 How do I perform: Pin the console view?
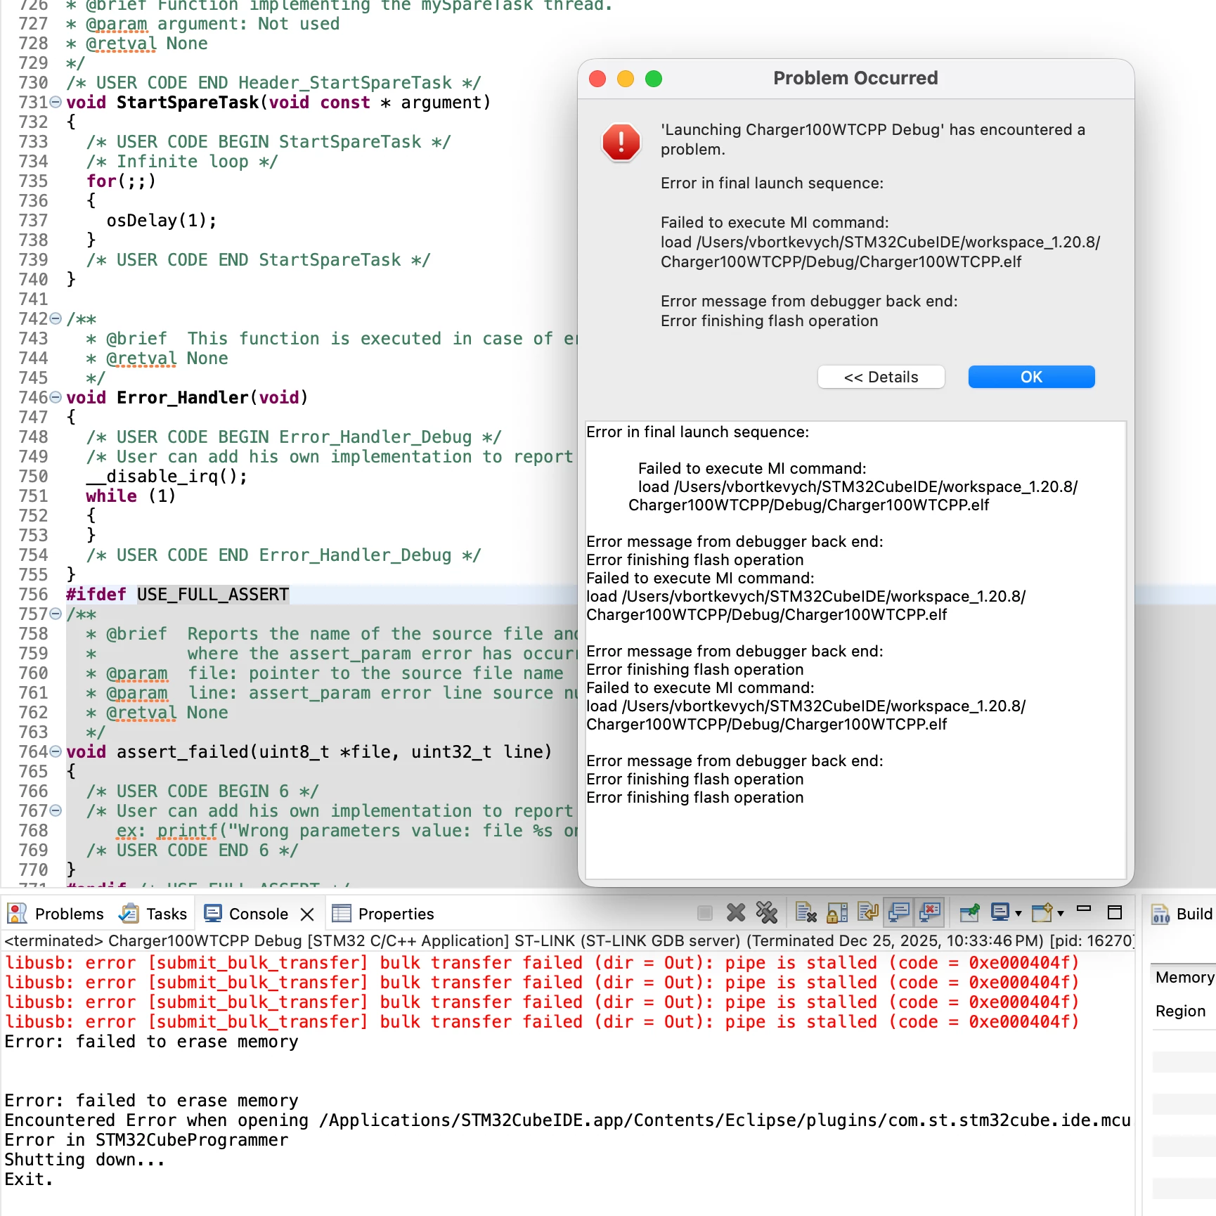(x=969, y=913)
